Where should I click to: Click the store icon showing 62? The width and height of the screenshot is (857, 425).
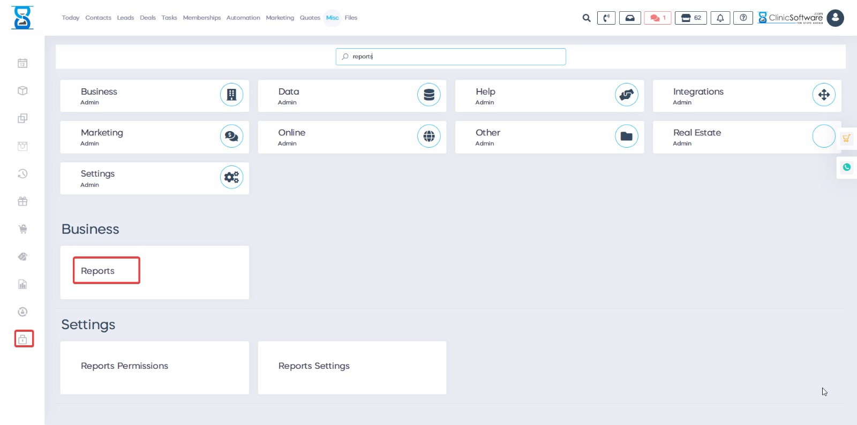tap(691, 18)
